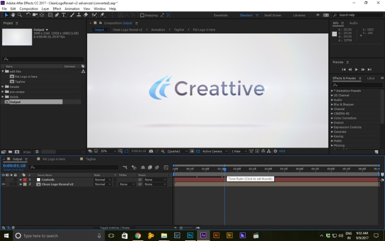The image size is (385, 241).
Task: Toggle Frame Blending enable in timeline
Action: point(150,167)
